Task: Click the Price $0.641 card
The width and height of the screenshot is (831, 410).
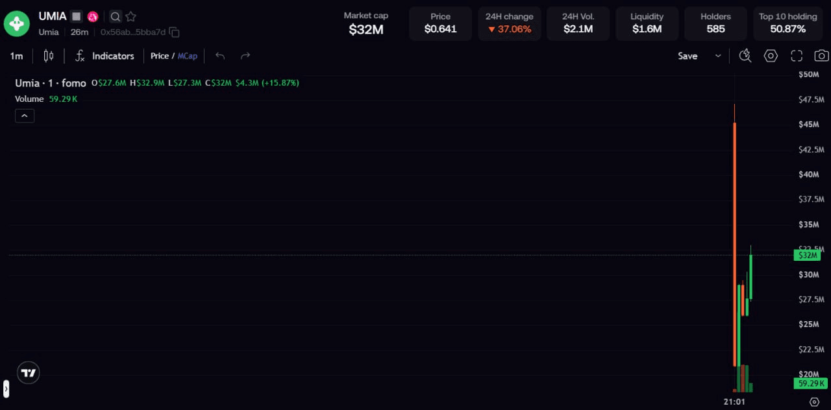Action: (x=440, y=23)
